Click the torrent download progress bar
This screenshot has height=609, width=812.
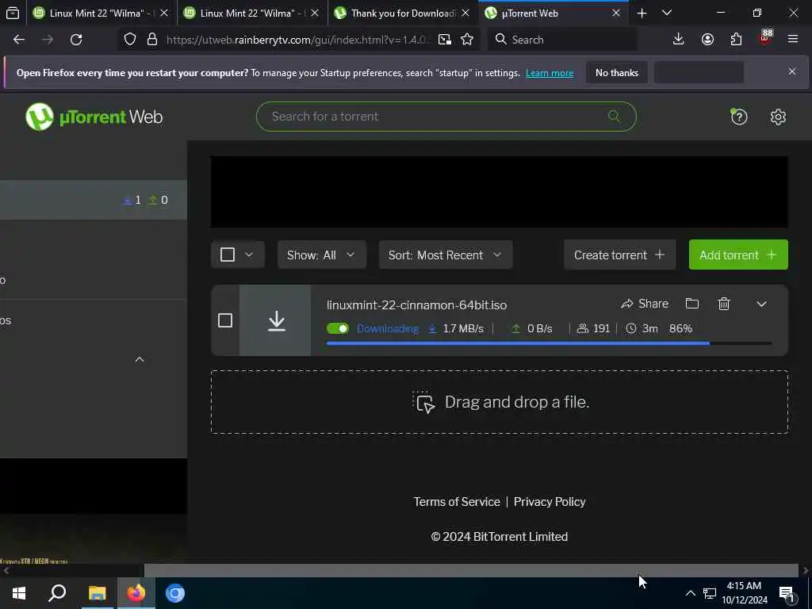pyautogui.click(x=549, y=343)
